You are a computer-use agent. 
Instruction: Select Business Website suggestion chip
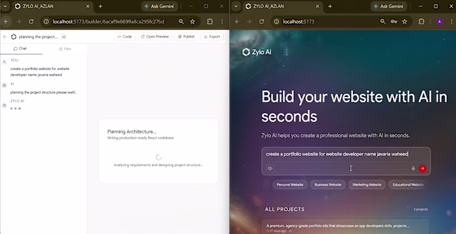(328, 185)
